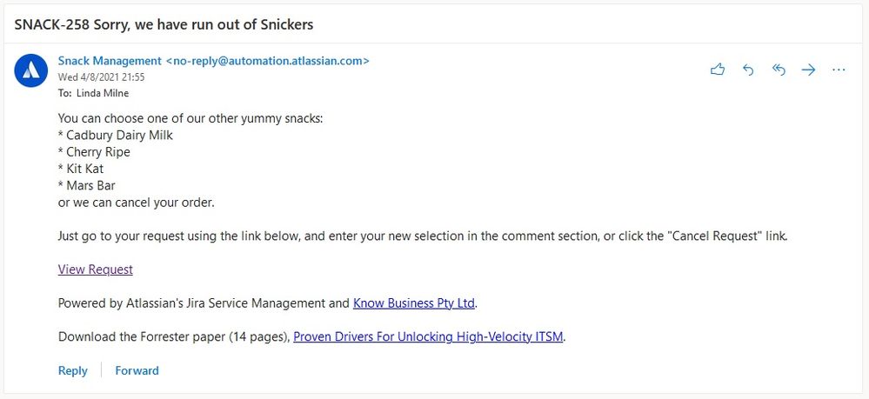This screenshot has height=399, width=869.
Task: Click the reply arrow icon in the header
Action: click(748, 70)
